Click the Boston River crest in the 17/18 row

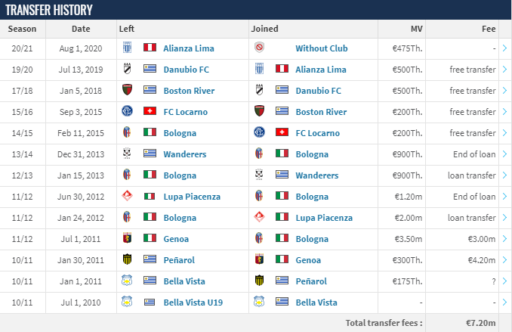(x=127, y=90)
